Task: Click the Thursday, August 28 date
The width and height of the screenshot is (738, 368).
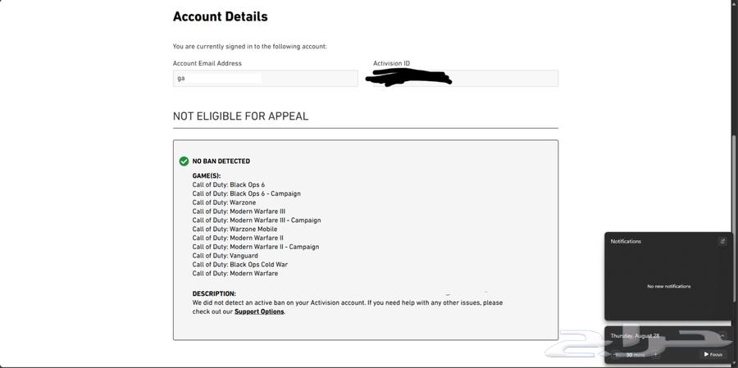Action: (x=635, y=336)
